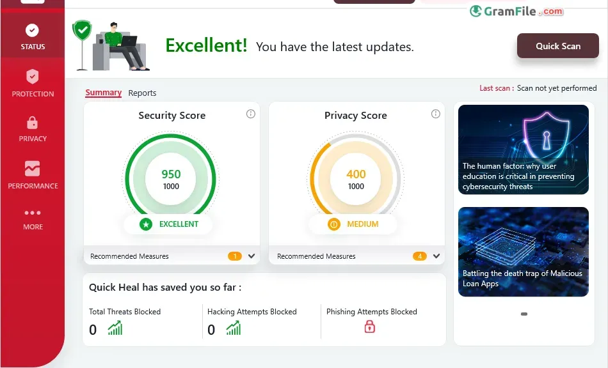Switch to the Reports tab

coord(142,93)
